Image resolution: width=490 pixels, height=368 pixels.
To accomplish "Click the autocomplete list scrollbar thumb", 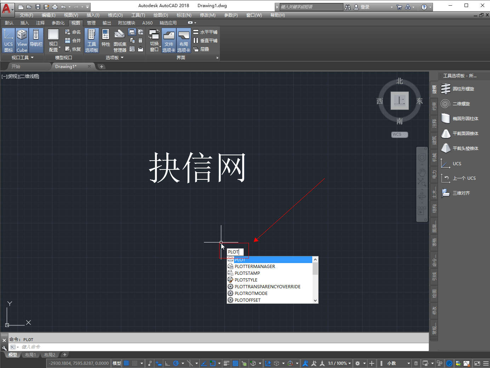I will coord(315,268).
